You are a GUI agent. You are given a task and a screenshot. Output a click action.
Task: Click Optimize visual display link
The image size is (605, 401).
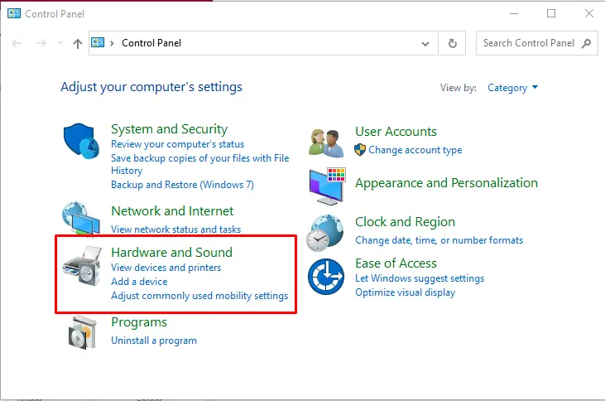pyautogui.click(x=406, y=292)
